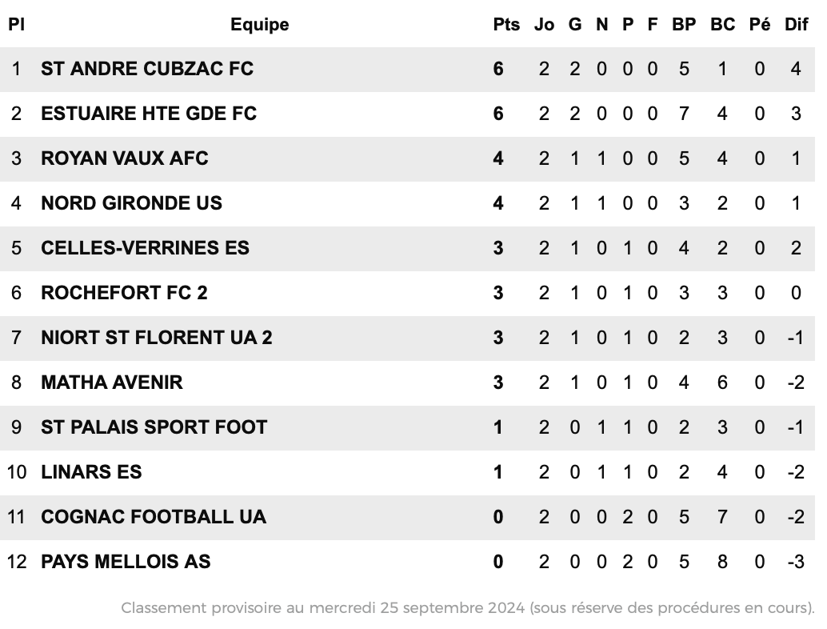This screenshot has height=629, width=827.
Task: Click the LINARS ES team name
Action: pyautogui.click(x=91, y=473)
